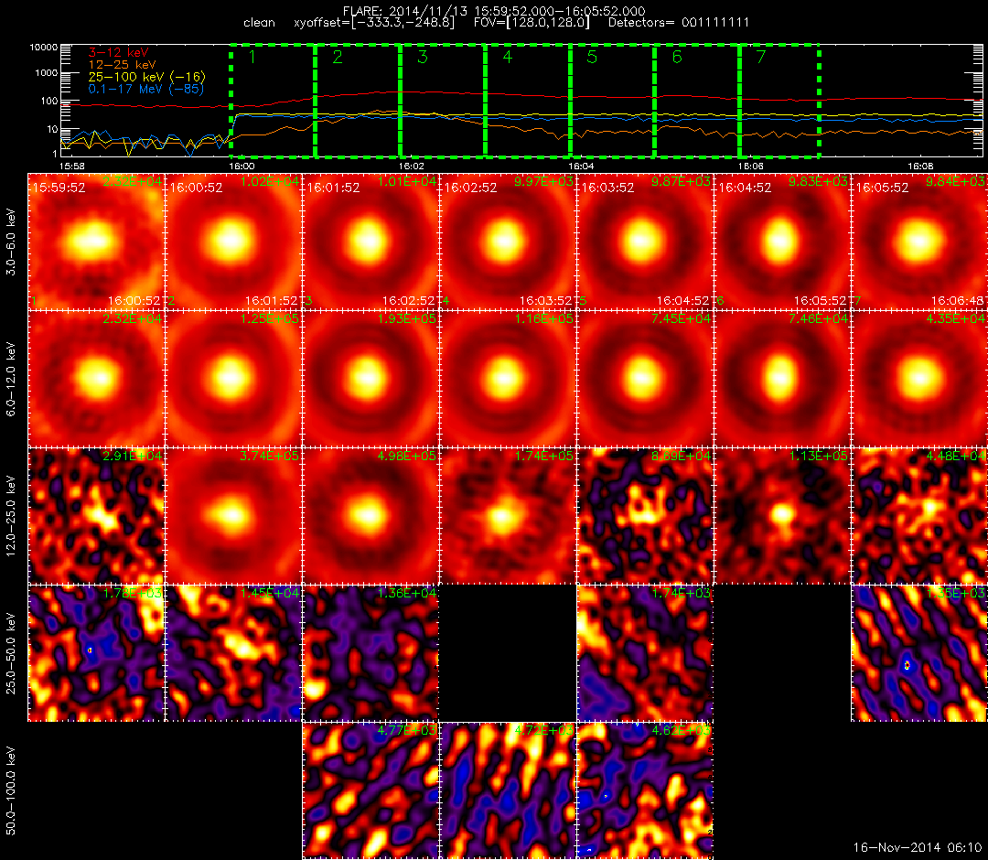
Task: Choose interval marker 6 in the lightcurve
Action: (x=677, y=58)
